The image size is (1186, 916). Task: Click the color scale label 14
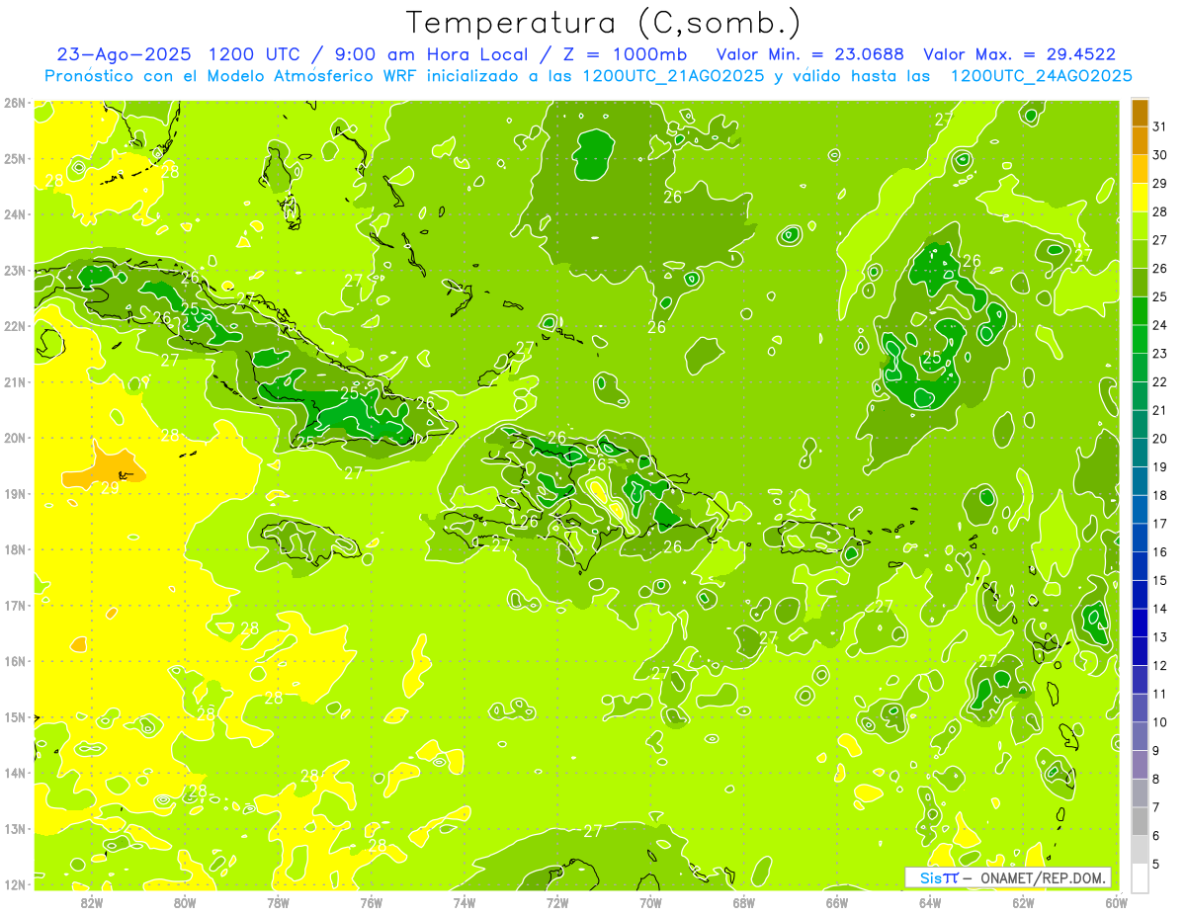pyautogui.click(x=1159, y=609)
